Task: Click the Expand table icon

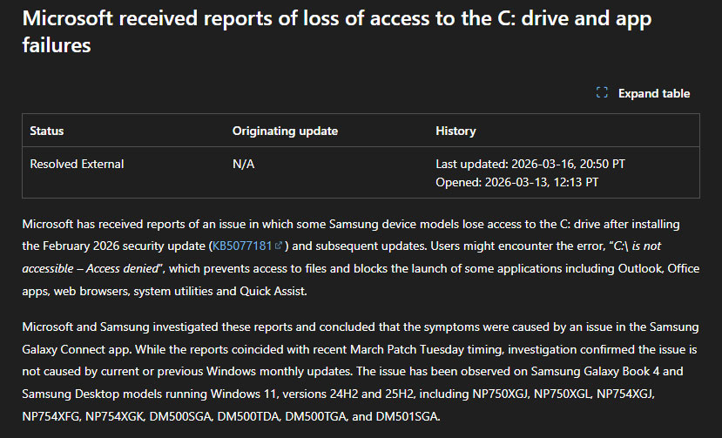Action: 602,93
